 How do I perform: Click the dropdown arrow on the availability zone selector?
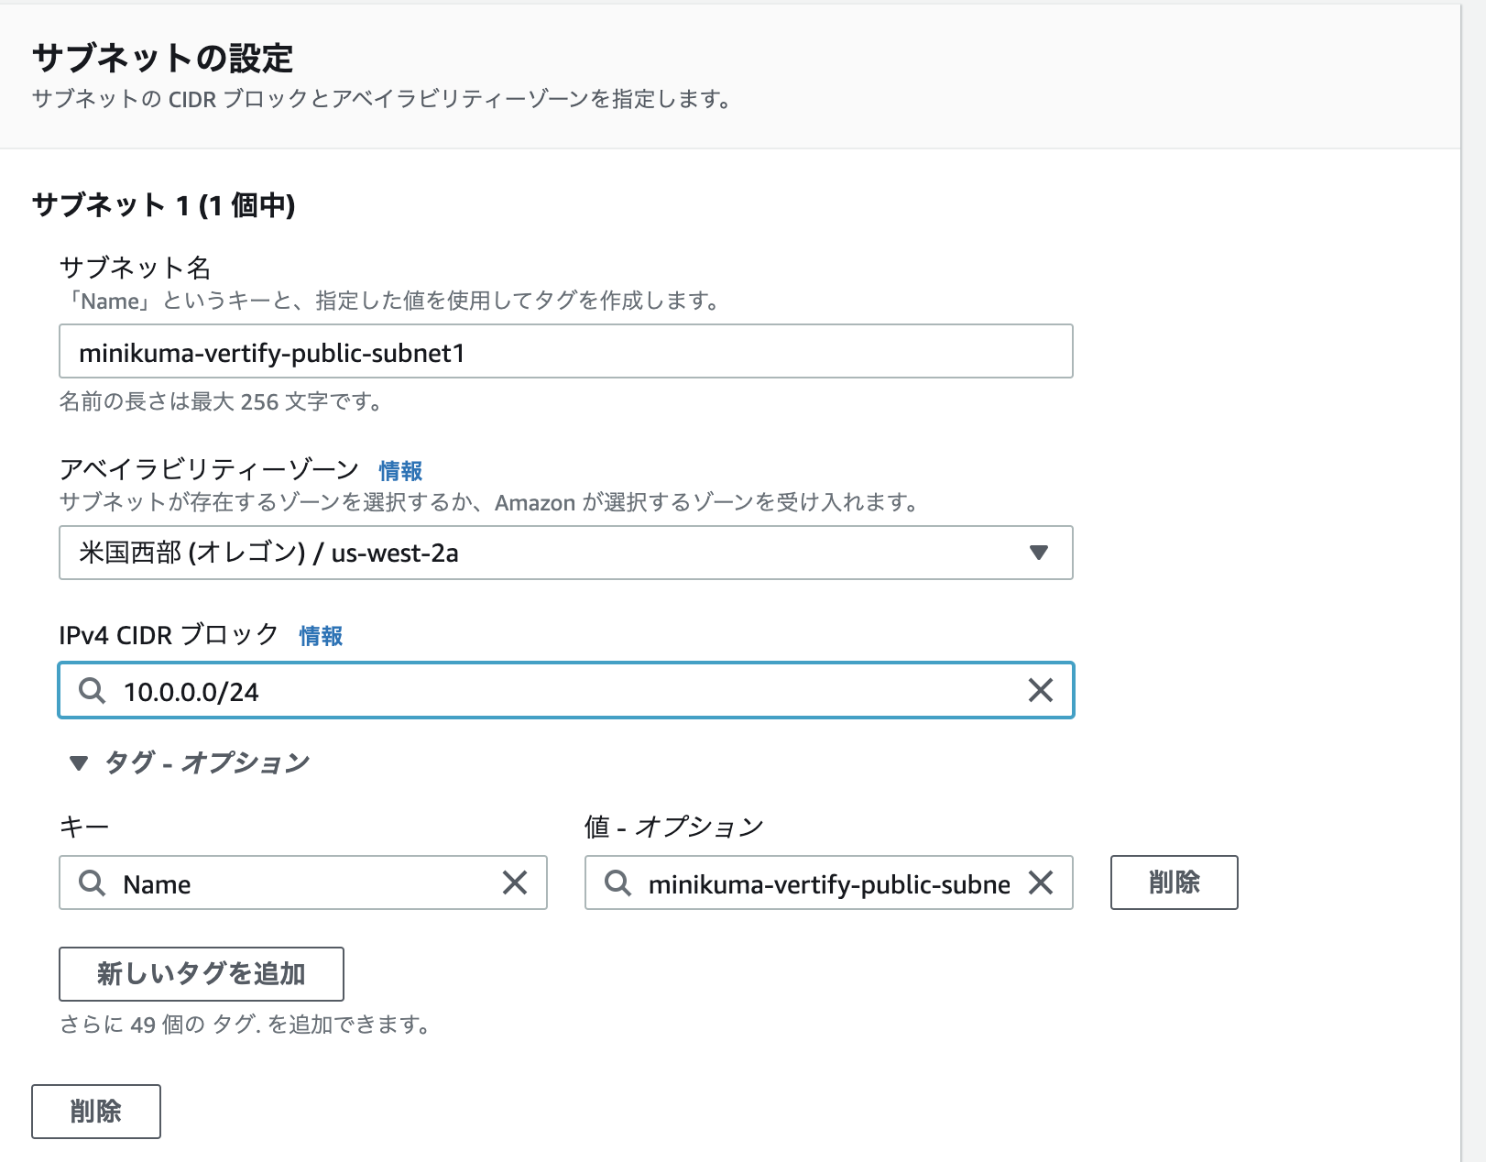click(x=1038, y=553)
